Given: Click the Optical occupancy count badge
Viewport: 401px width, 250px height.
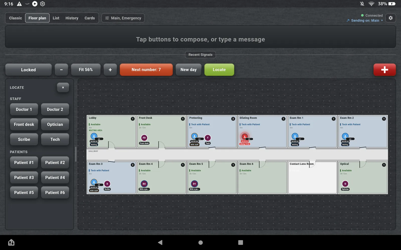Looking at the screenshot, I should coord(384,165).
